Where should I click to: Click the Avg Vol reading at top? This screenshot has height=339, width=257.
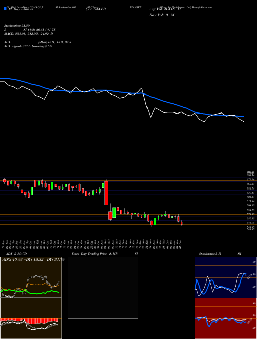pyautogui.click(x=164, y=9)
